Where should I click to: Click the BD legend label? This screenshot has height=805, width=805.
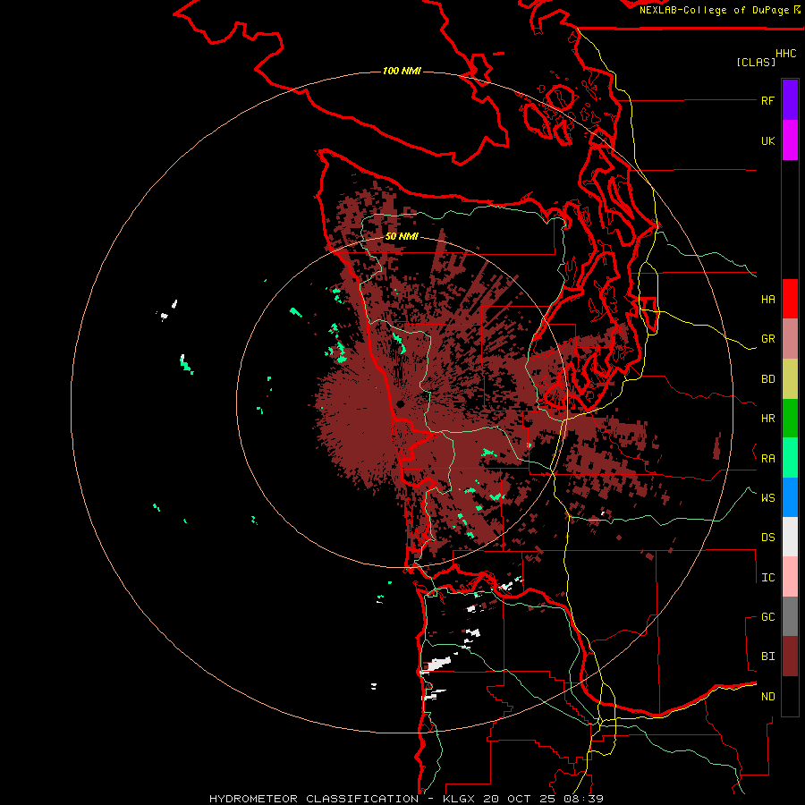point(767,379)
